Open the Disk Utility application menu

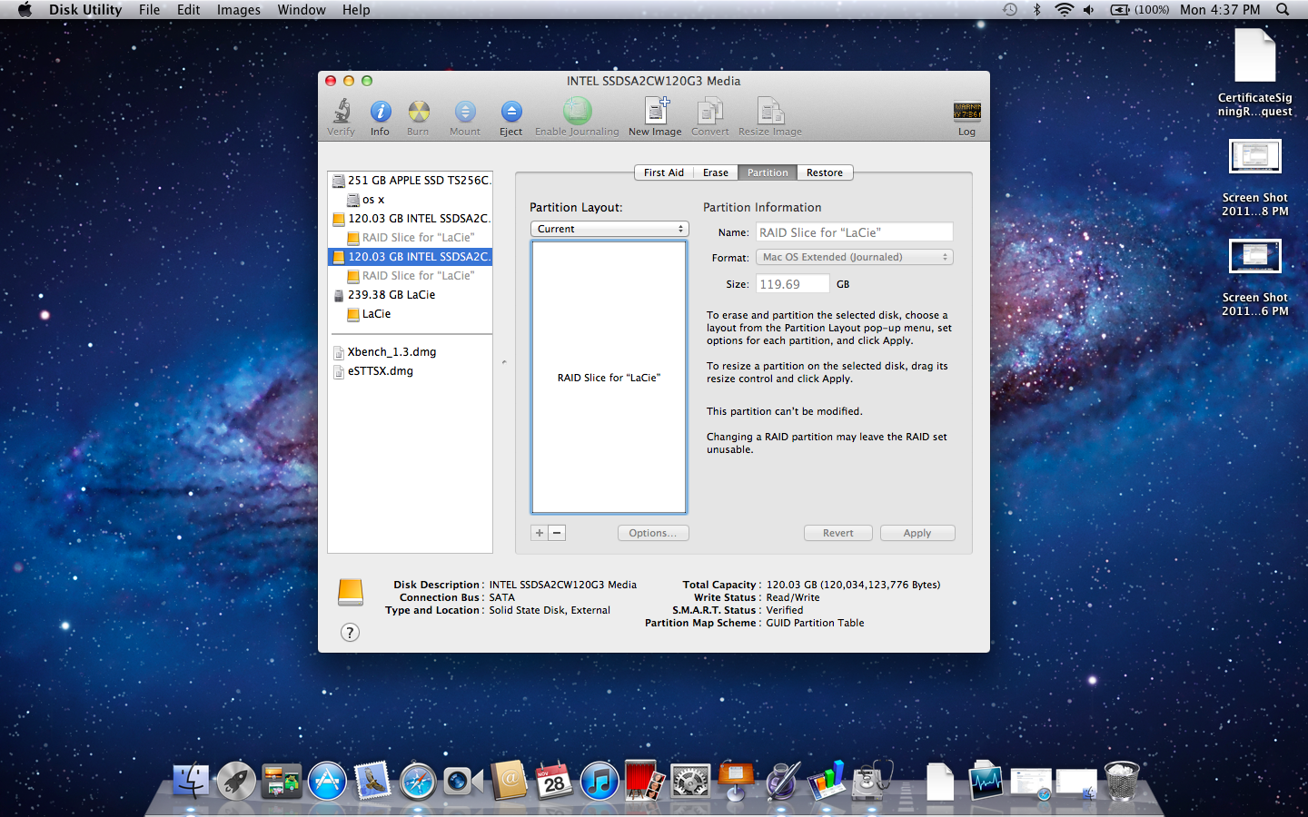pyautogui.click(x=85, y=10)
